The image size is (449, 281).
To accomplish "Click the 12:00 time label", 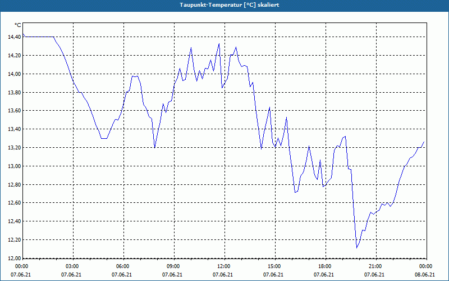I will click(x=224, y=266).
